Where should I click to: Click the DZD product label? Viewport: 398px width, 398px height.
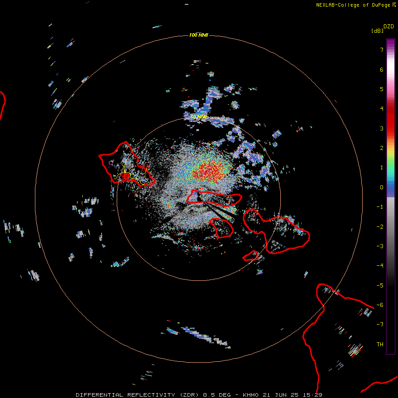[389, 27]
